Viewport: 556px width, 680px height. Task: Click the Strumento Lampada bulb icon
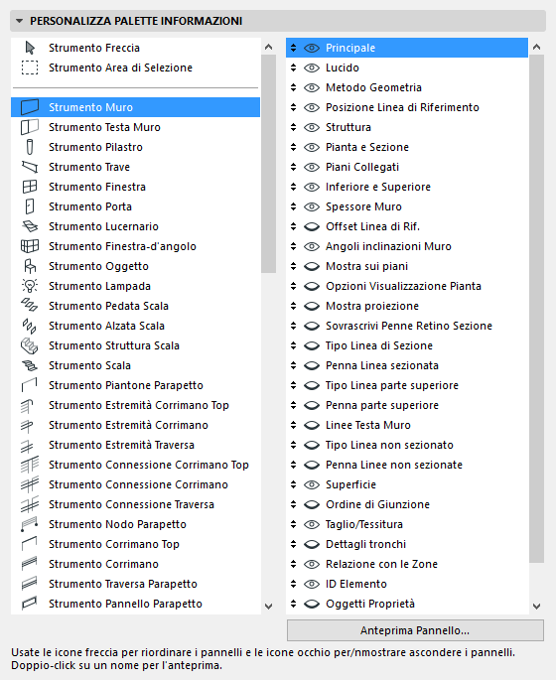[30, 286]
